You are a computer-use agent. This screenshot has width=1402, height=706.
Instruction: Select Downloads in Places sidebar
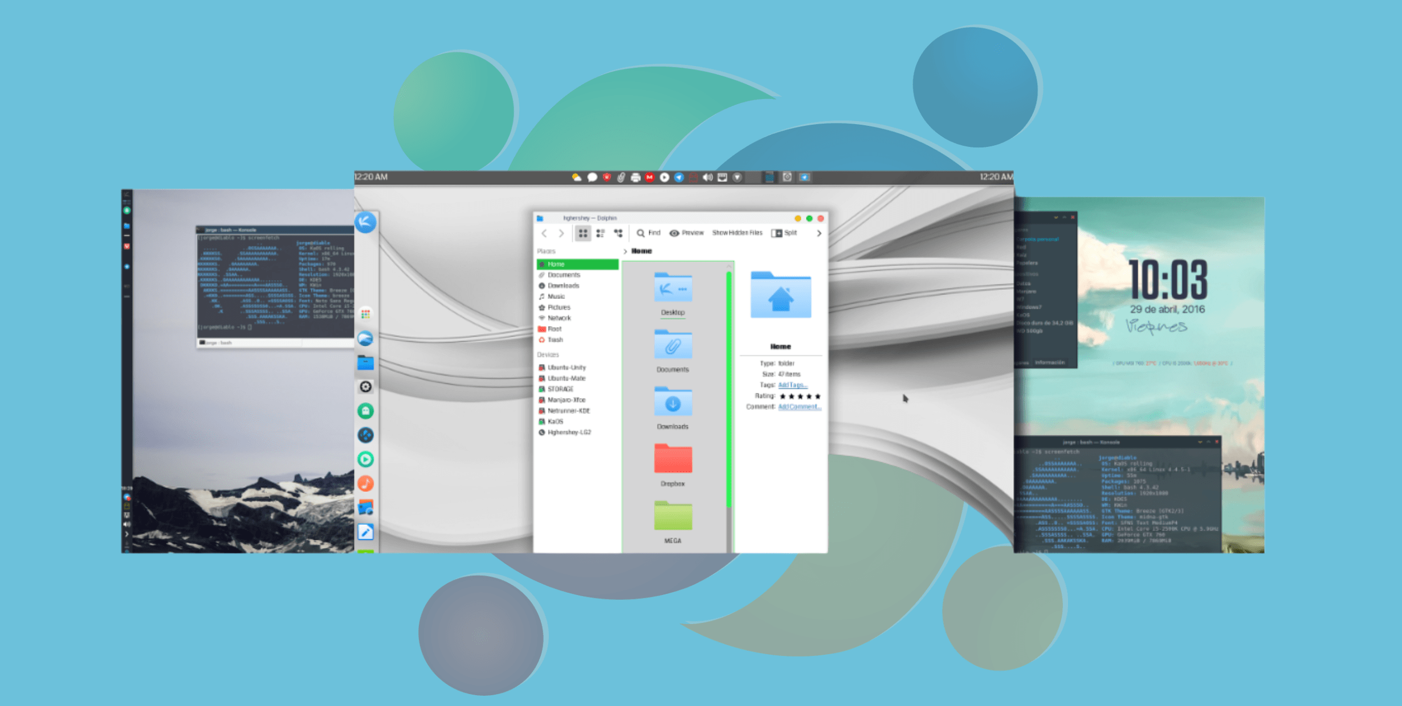coord(577,286)
